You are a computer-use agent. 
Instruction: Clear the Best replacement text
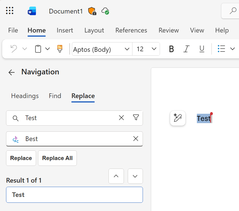(136, 139)
